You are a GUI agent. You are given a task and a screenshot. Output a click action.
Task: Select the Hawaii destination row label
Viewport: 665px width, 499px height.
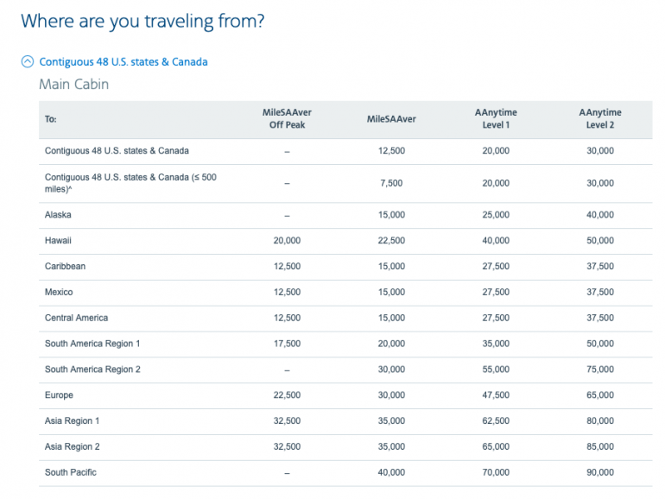(x=59, y=241)
